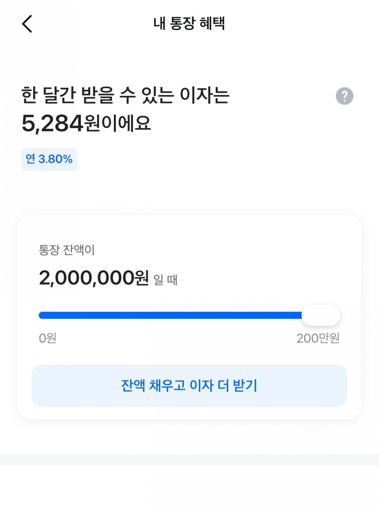Tap the 0원 minimum label
Image resolution: width=379 pixels, height=507 pixels.
[x=48, y=338]
